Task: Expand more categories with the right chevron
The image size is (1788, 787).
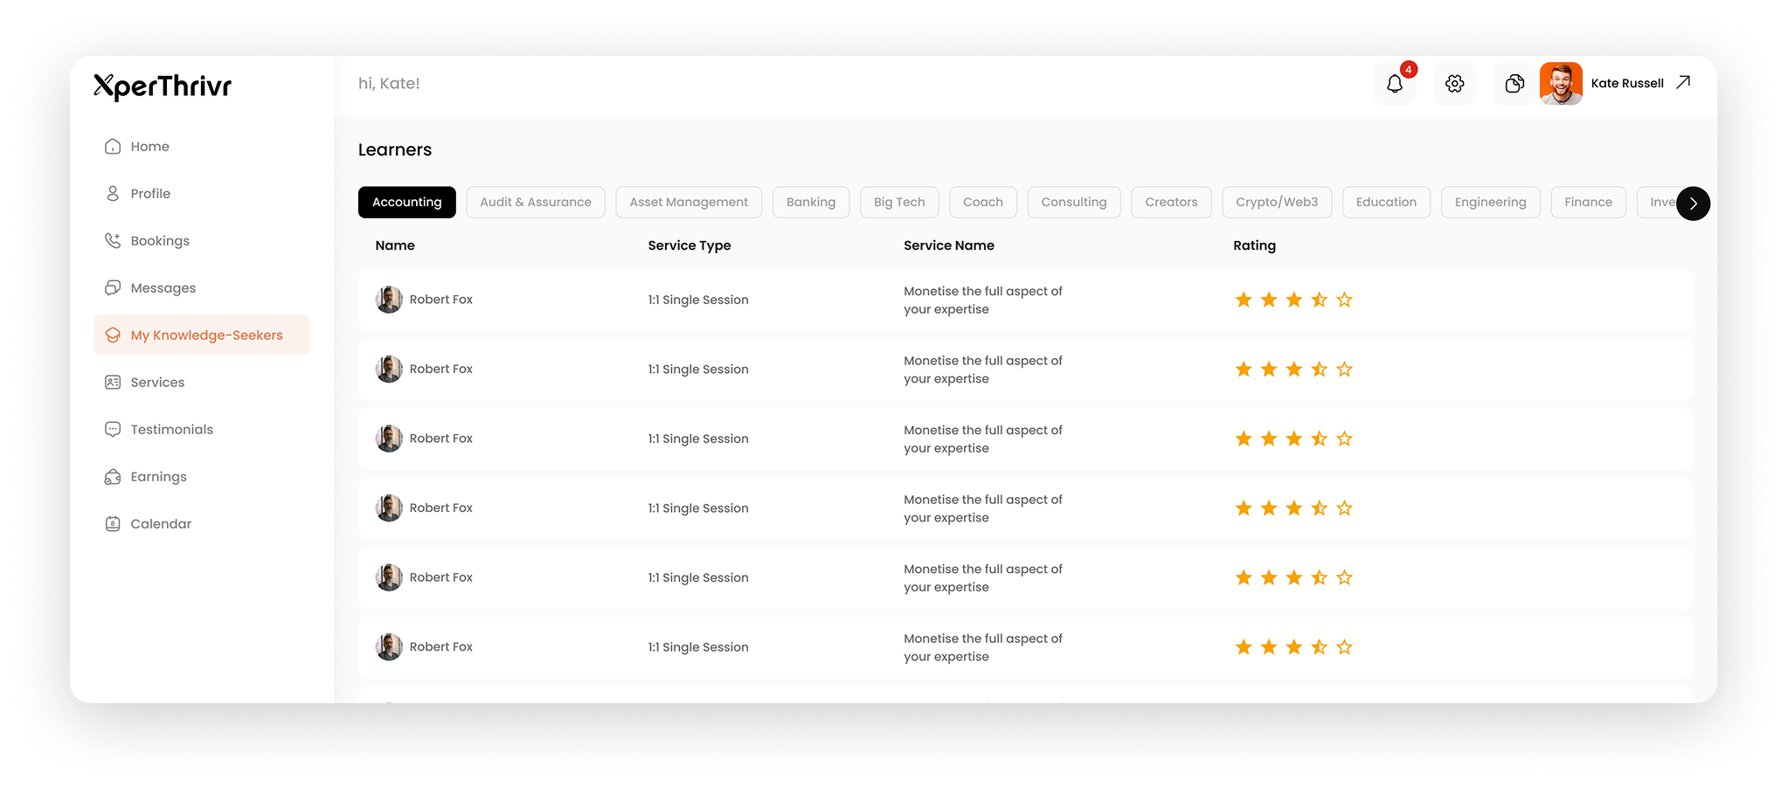Action: pos(1693,203)
